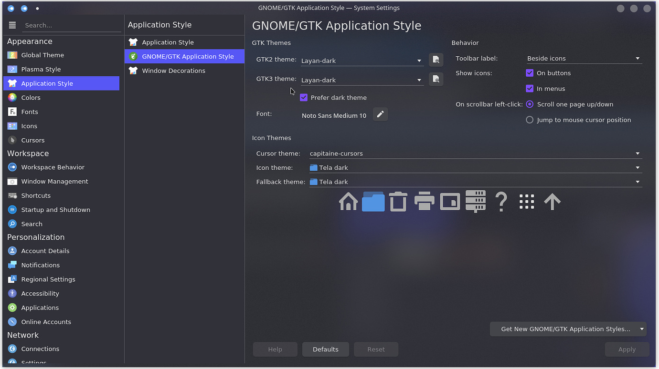This screenshot has width=659, height=369.
Task: Preview the GTK3 theme
Action: click(x=436, y=79)
